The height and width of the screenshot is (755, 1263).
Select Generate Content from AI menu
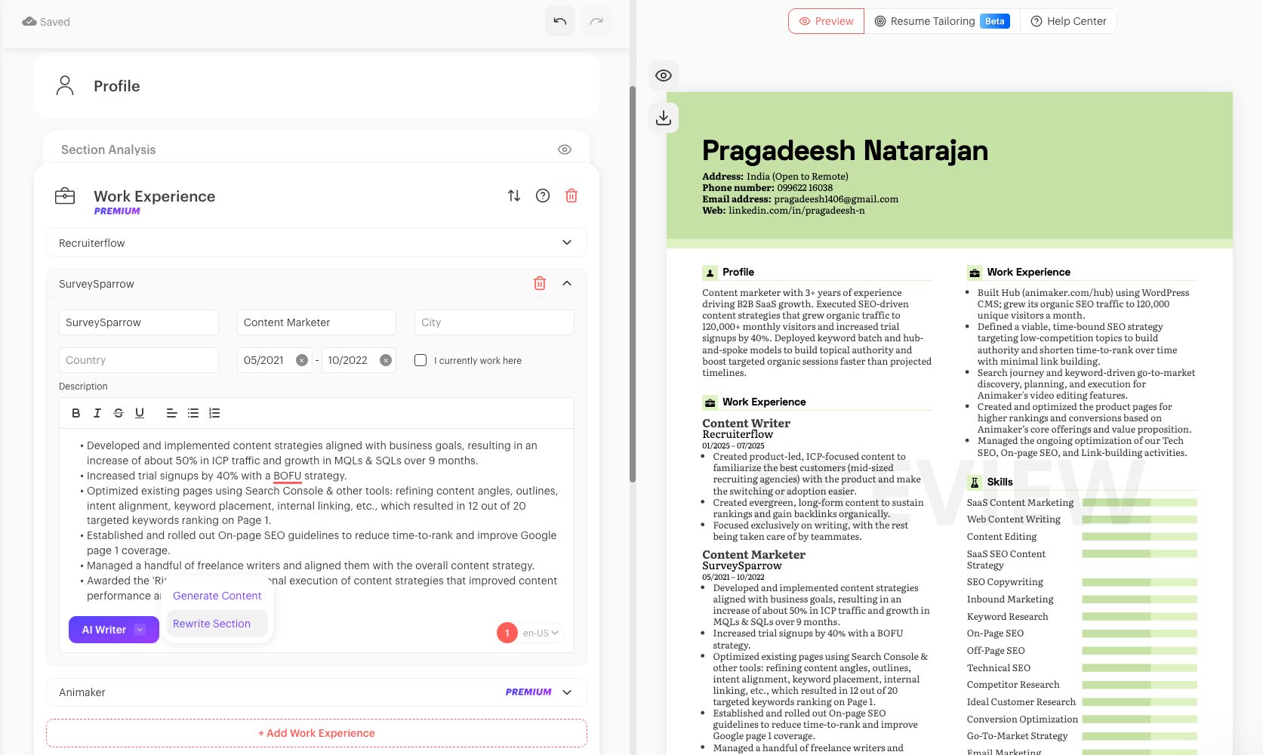(x=217, y=596)
